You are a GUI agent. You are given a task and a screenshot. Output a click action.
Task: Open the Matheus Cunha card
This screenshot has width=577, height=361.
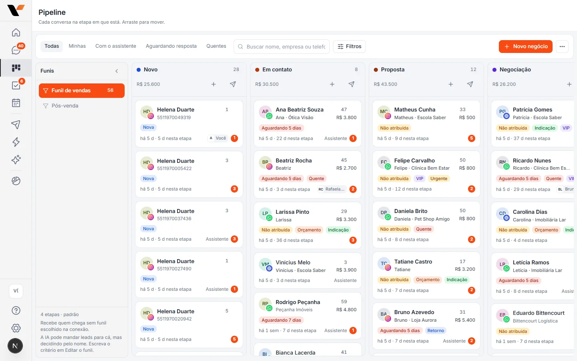426,124
